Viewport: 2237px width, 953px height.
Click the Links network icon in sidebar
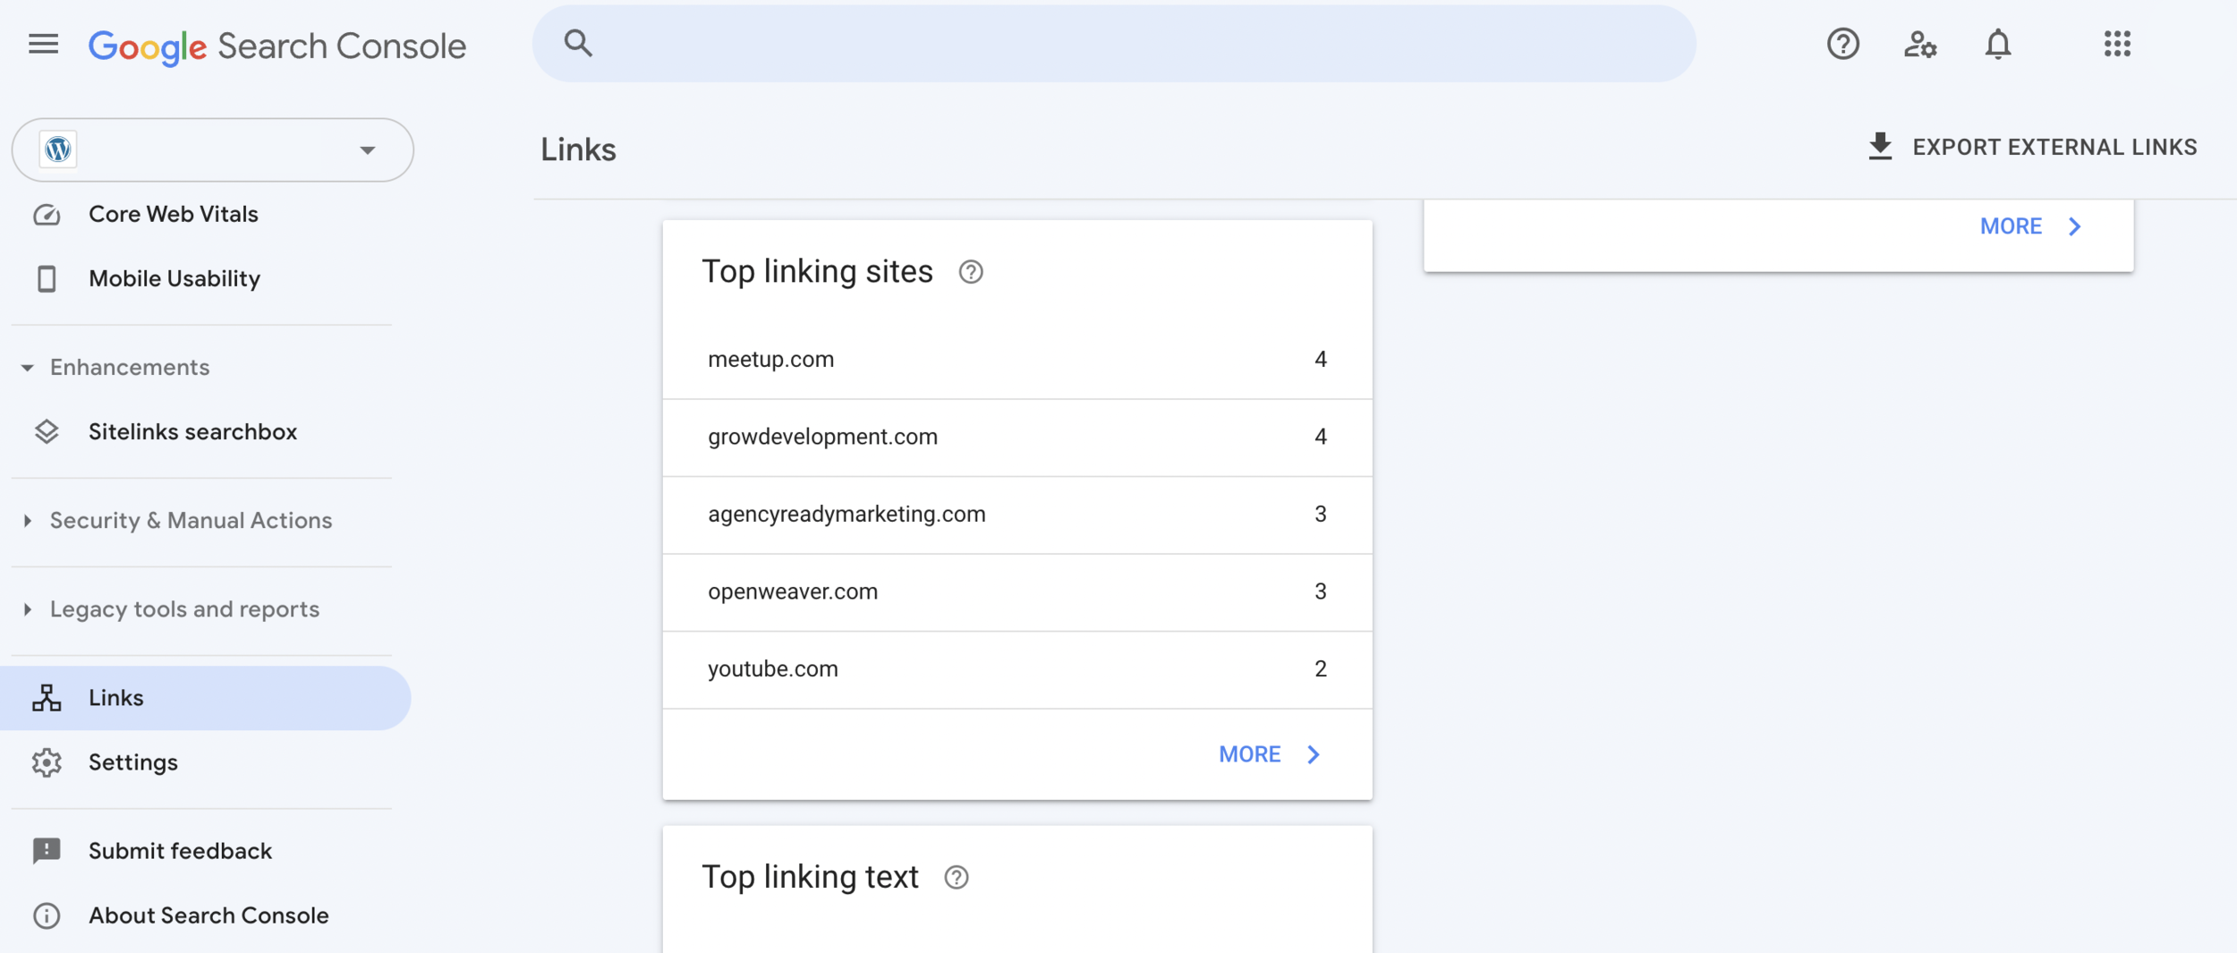point(47,698)
